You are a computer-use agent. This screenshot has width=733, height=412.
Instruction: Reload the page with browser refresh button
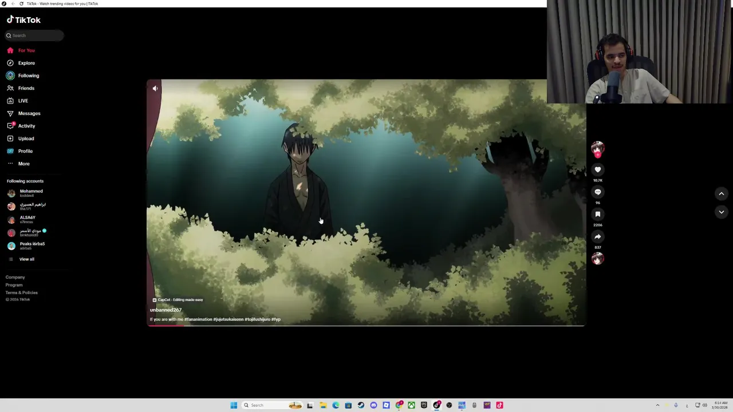pos(21,3)
